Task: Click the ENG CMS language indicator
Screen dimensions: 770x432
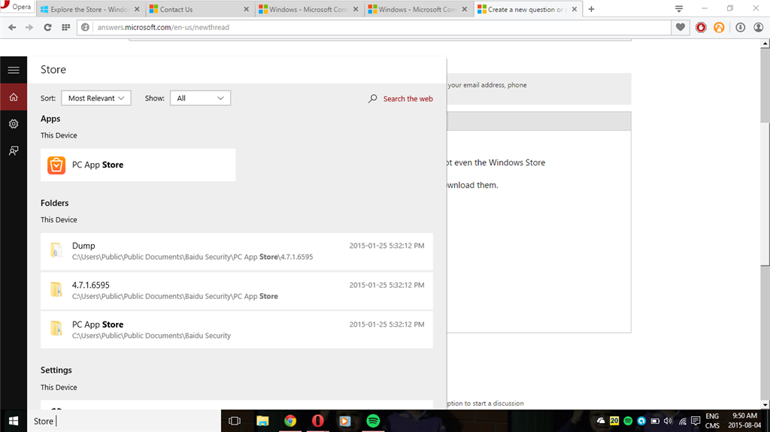Action: coord(713,421)
